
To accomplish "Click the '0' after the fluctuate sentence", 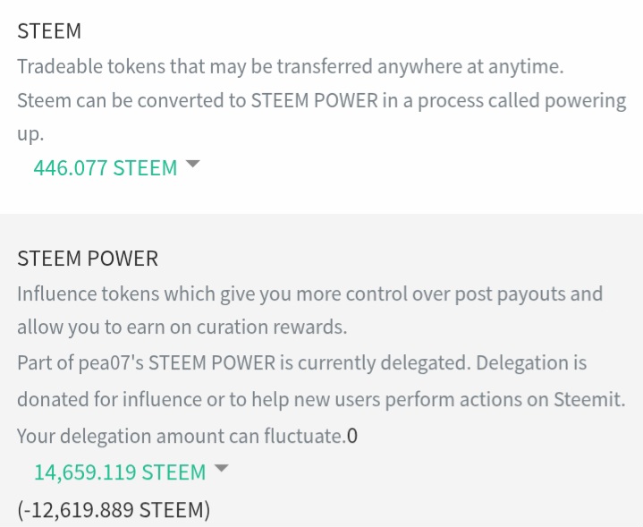I will pyautogui.click(x=352, y=437).
